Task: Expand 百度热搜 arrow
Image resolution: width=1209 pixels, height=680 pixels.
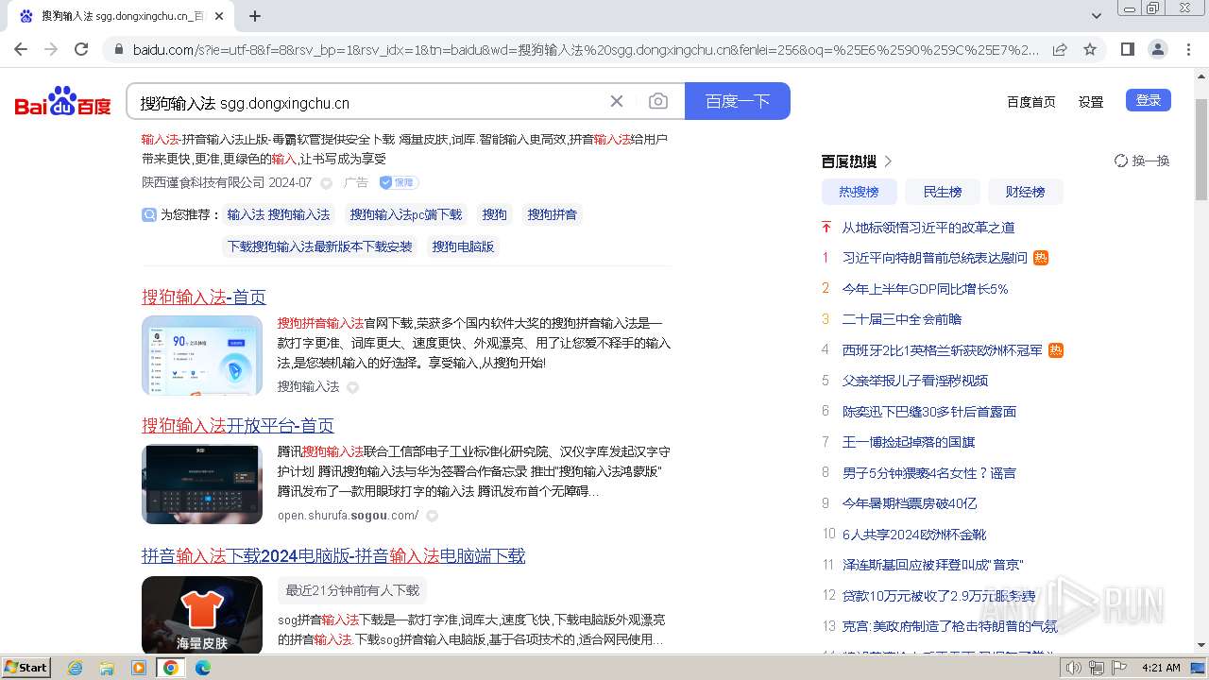Action: coord(888,161)
